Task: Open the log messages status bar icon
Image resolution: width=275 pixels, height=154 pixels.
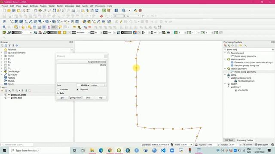Action: [x=272, y=145]
